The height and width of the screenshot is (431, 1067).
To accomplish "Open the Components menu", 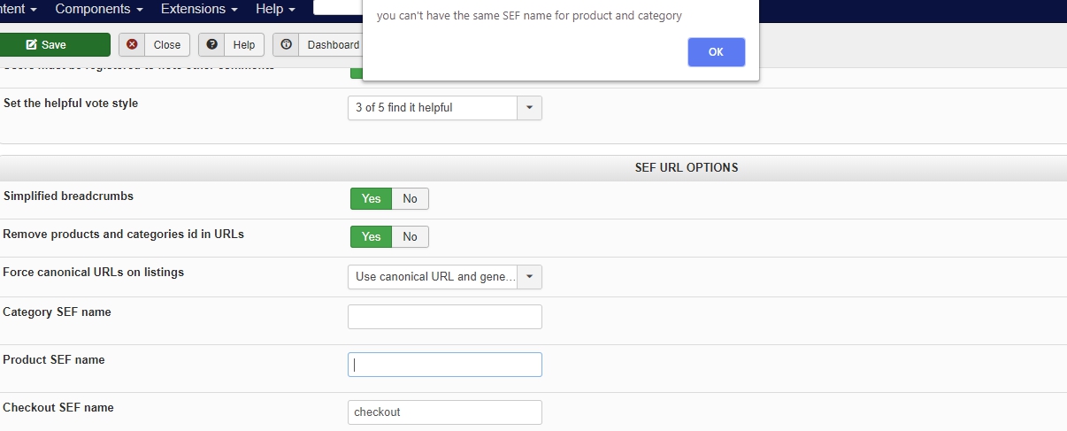I will coord(98,9).
